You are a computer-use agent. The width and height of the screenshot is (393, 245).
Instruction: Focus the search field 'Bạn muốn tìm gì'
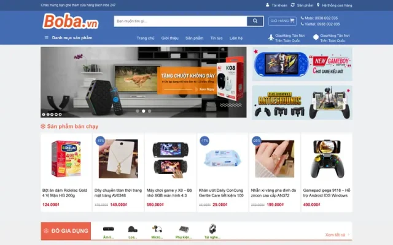(x=181, y=21)
